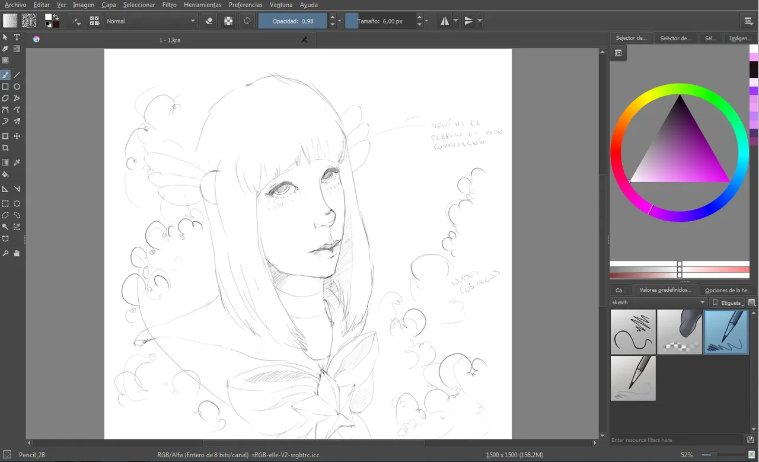
Task: Select the Polygon tool
Action: 5,98
